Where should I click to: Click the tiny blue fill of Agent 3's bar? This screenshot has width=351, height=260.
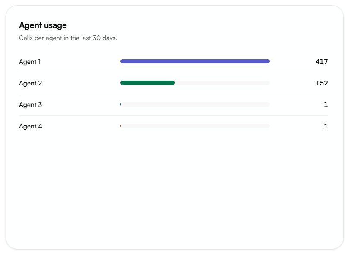[x=120, y=104]
